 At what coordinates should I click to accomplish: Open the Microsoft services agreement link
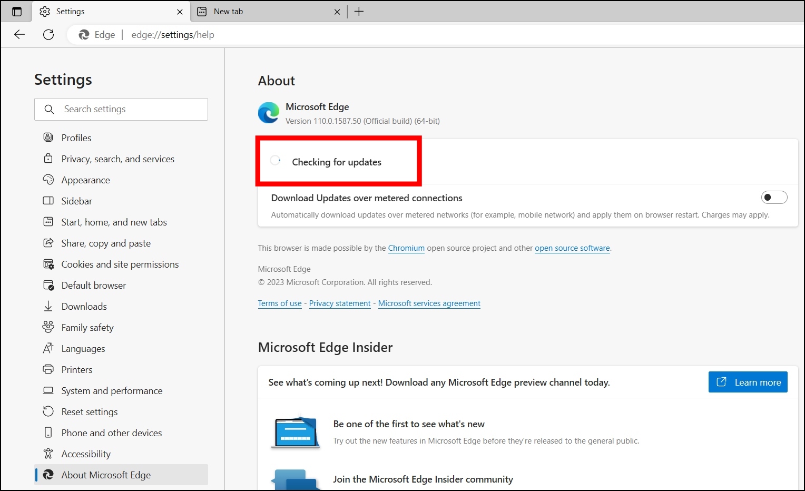[429, 303]
